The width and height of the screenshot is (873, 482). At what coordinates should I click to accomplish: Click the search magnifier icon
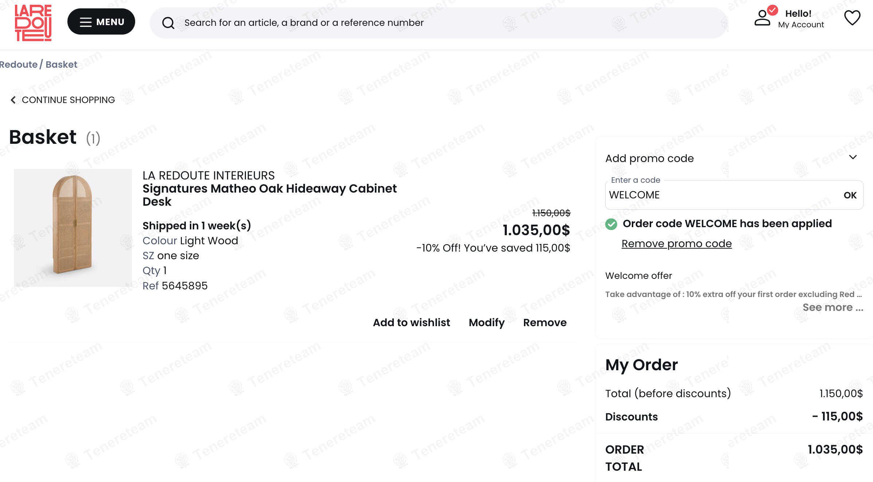[168, 23]
